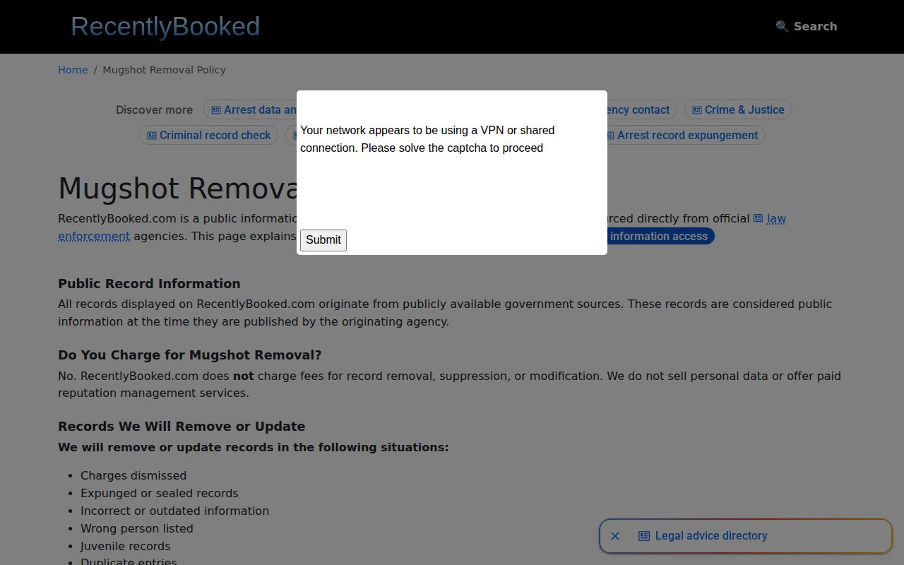Click the Criminal record check tag icon

152,136
